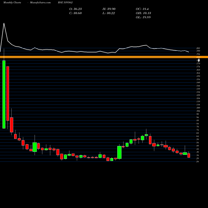The height and width of the screenshot is (208, 208).
Task: Click the 99 price axis label
Action: point(198,114)
